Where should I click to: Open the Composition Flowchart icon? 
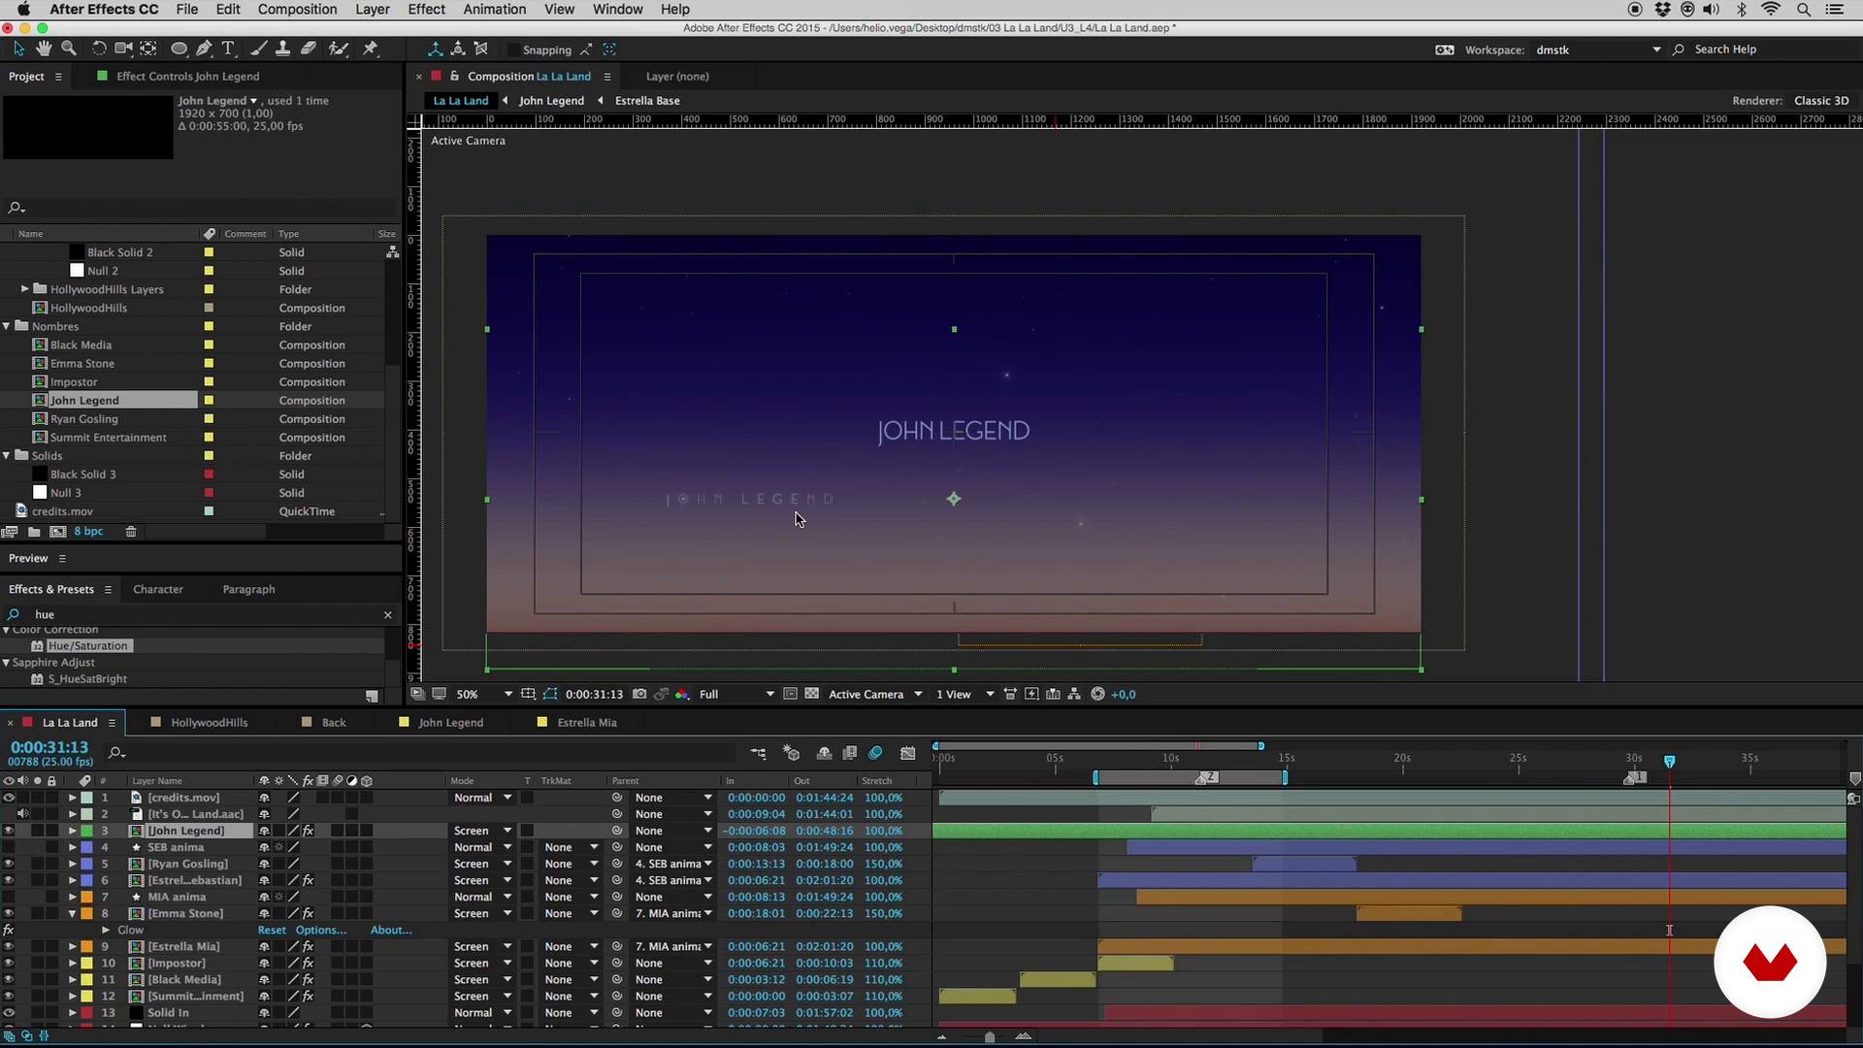pyautogui.click(x=1074, y=694)
